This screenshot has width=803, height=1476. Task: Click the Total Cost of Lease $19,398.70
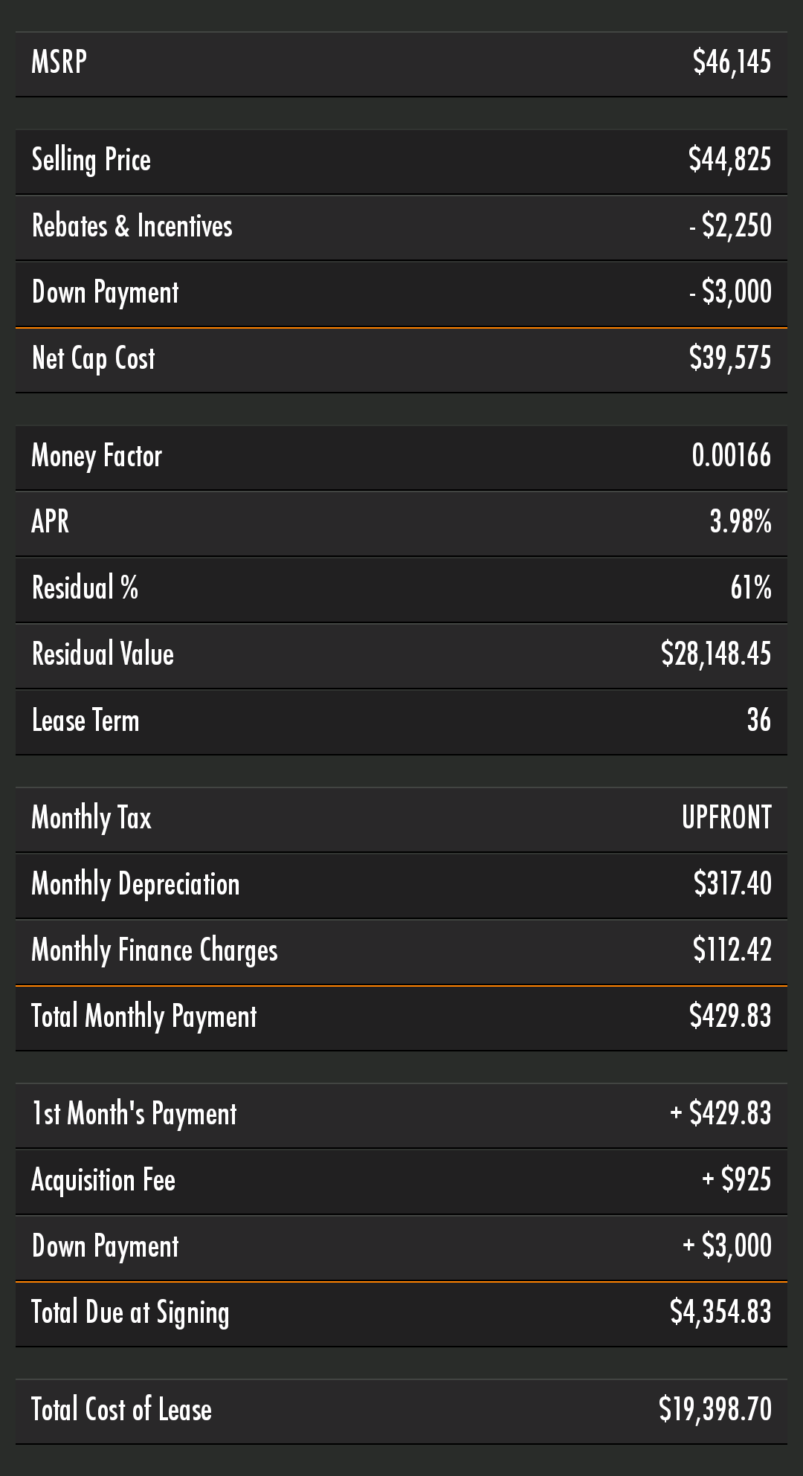(x=715, y=1410)
